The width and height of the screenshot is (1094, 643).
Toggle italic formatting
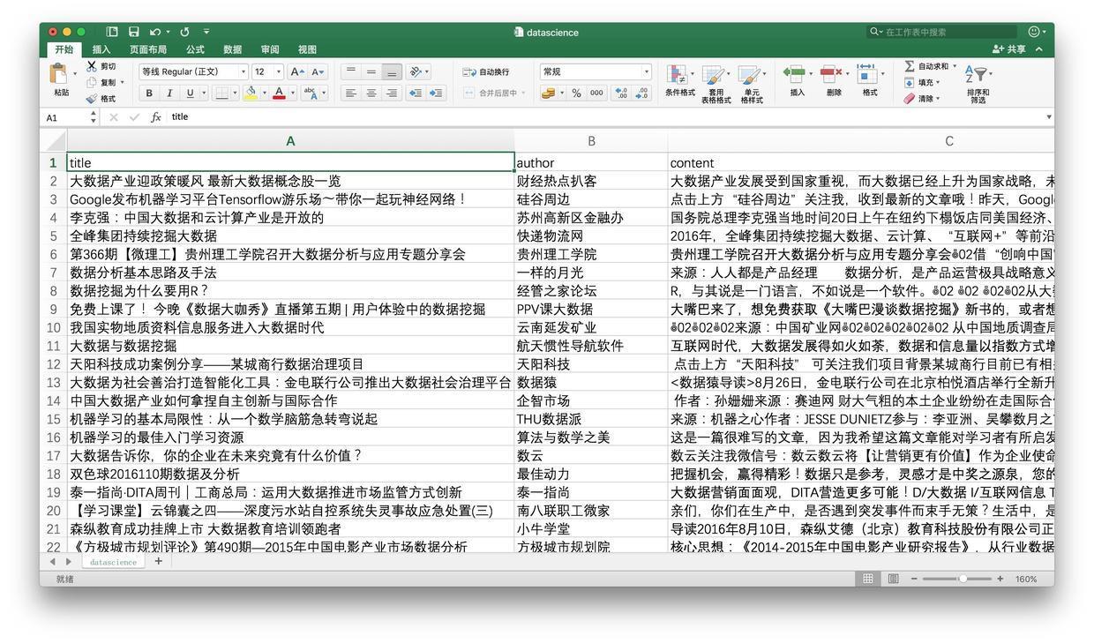169,93
